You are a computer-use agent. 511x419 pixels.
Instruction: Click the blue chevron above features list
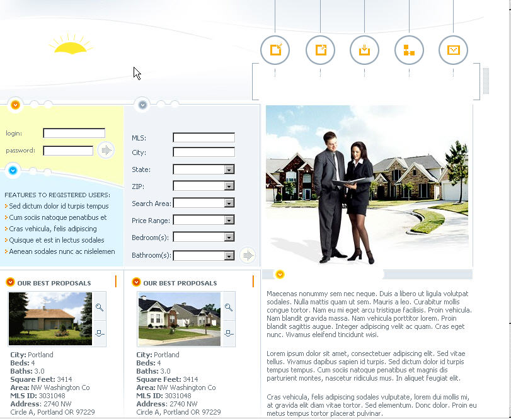(x=13, y=170)
